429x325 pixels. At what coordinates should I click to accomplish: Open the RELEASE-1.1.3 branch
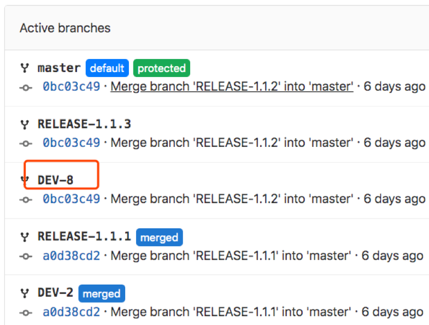point(84,124)
